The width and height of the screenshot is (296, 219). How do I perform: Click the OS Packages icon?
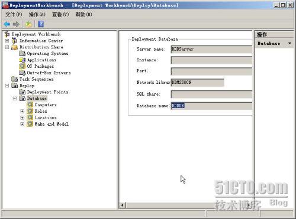22,66
